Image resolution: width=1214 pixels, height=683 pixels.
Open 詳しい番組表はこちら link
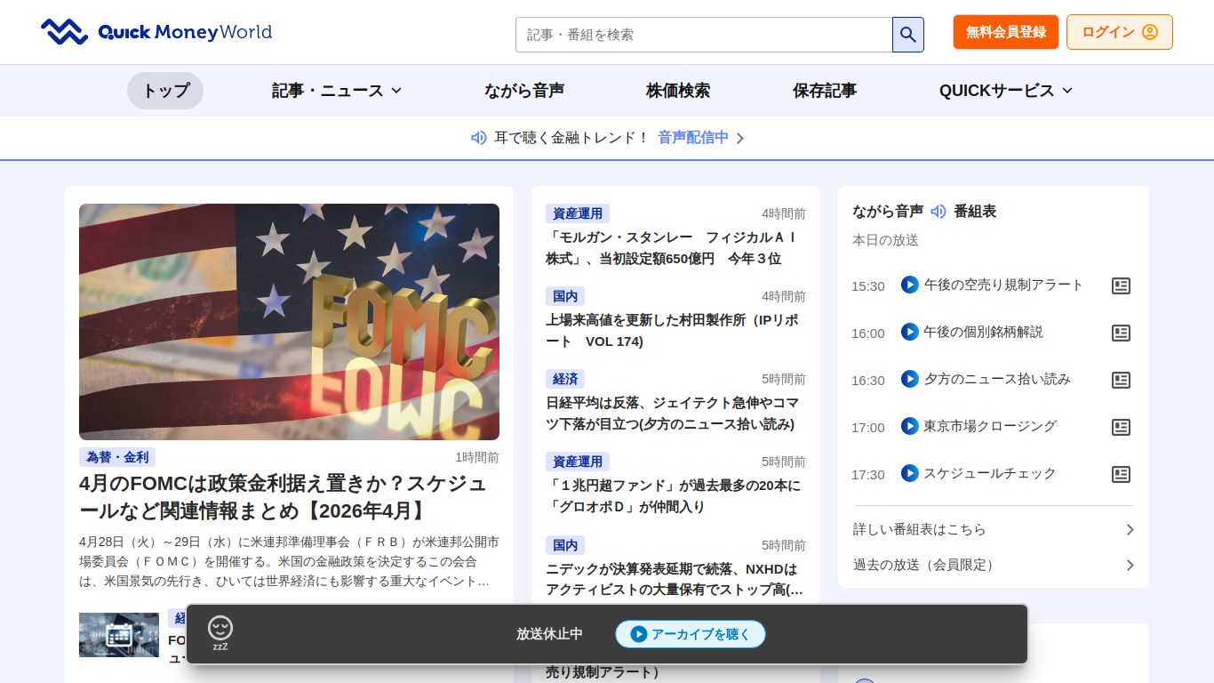point(994,529)
